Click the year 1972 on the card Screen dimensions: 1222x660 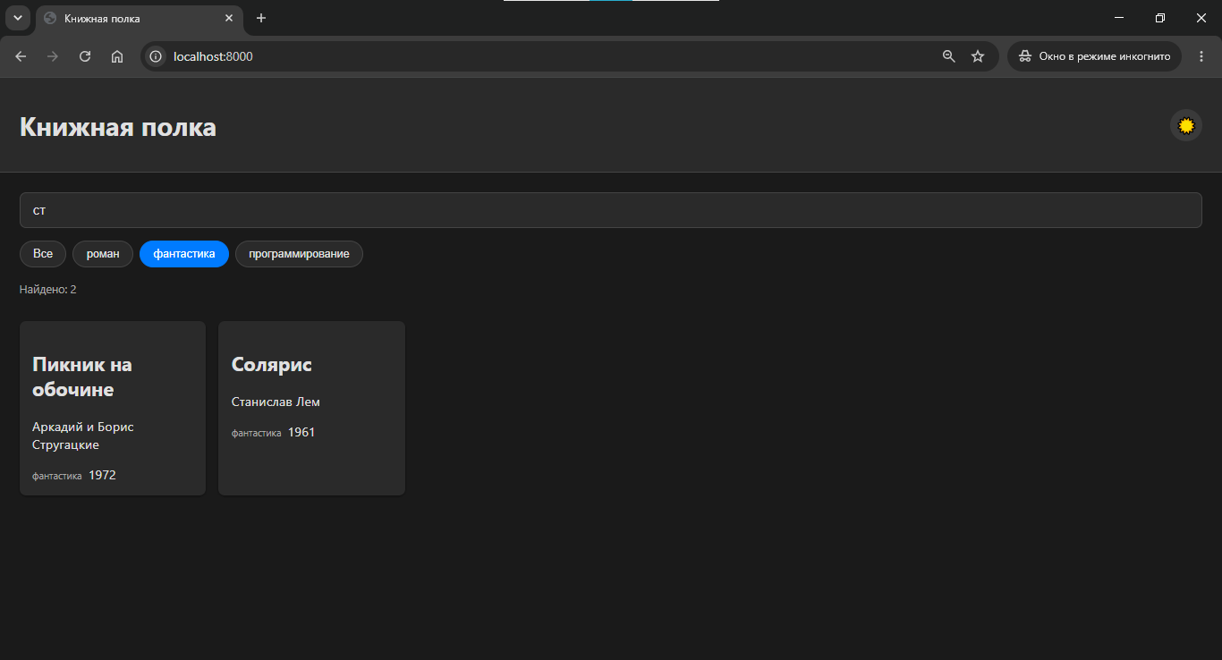click(x=102, y=475)
